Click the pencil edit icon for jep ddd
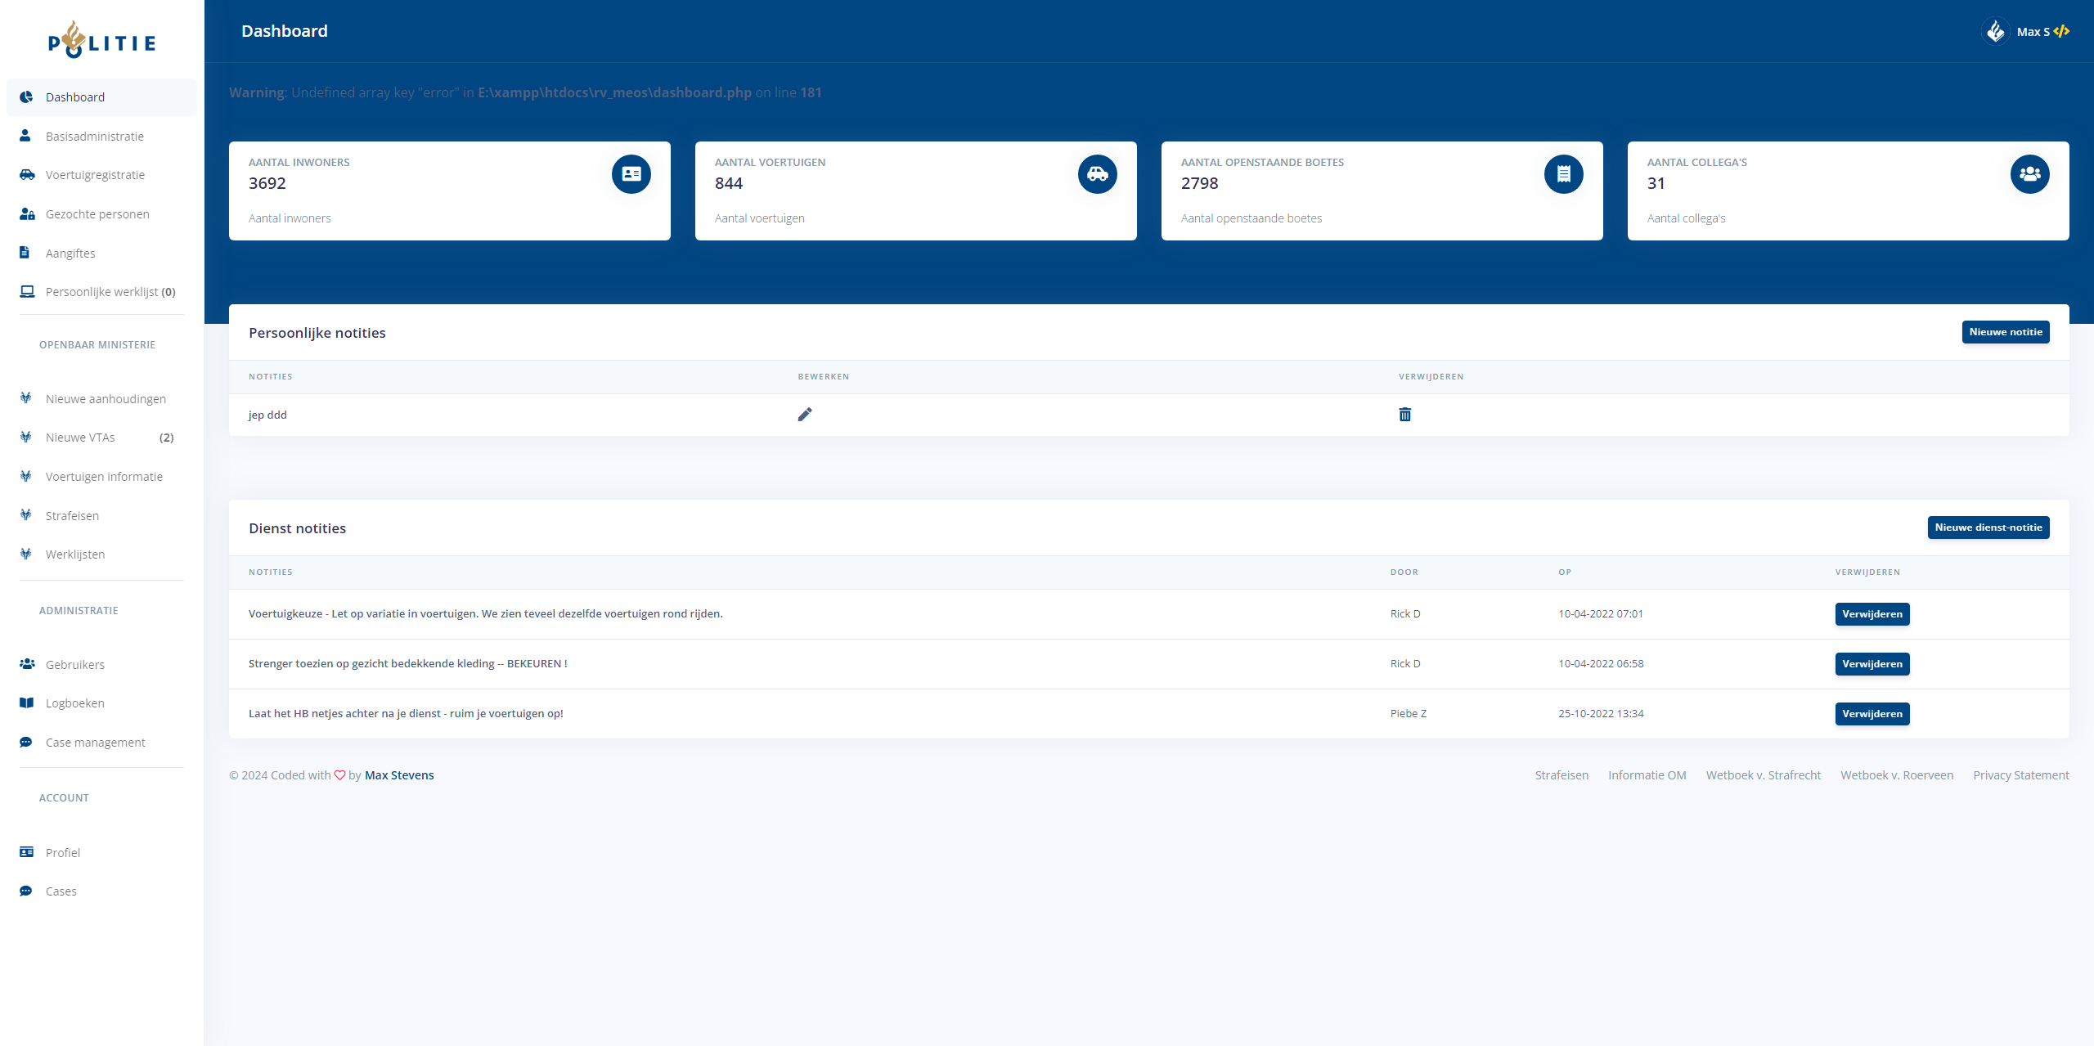This screenshot has height=1046, width=2094. pos(805,415)
